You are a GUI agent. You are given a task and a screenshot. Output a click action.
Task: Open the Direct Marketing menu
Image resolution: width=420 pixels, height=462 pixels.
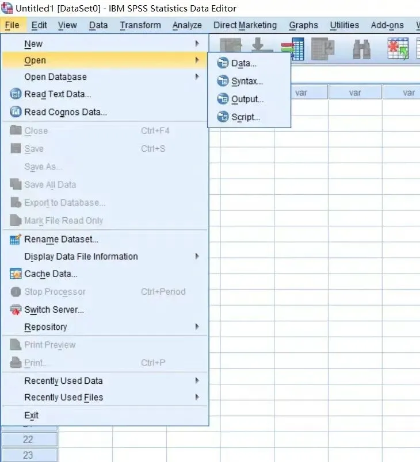click(245, 25)
